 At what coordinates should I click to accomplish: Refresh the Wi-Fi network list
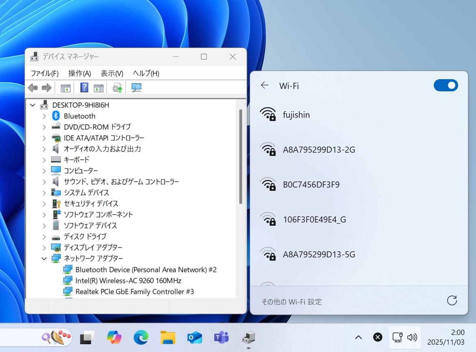pyautogui.click(x=452, y=300)
